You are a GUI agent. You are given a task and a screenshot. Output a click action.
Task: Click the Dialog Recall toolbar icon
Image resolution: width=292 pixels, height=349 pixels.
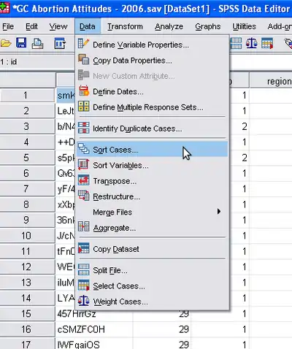click(x=60, y=44)
